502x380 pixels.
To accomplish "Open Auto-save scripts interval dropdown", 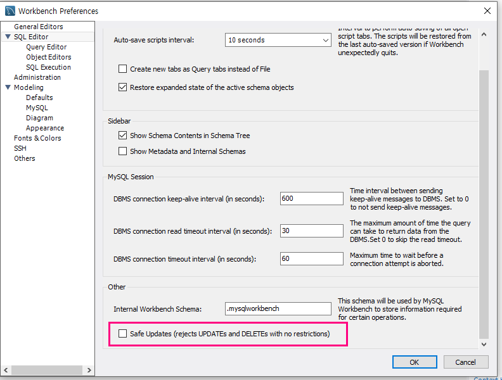I will click(278, 40).
